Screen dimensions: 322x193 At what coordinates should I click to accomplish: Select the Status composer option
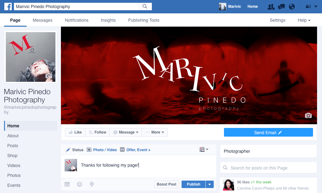(75, 150)
